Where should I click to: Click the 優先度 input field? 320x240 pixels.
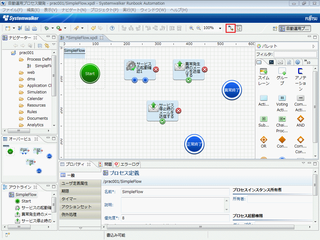tap(175, 218)
